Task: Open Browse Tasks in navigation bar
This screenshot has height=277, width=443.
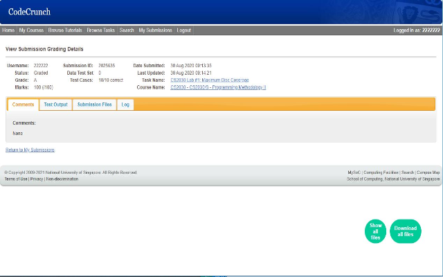Action: [x=100, y=30]
